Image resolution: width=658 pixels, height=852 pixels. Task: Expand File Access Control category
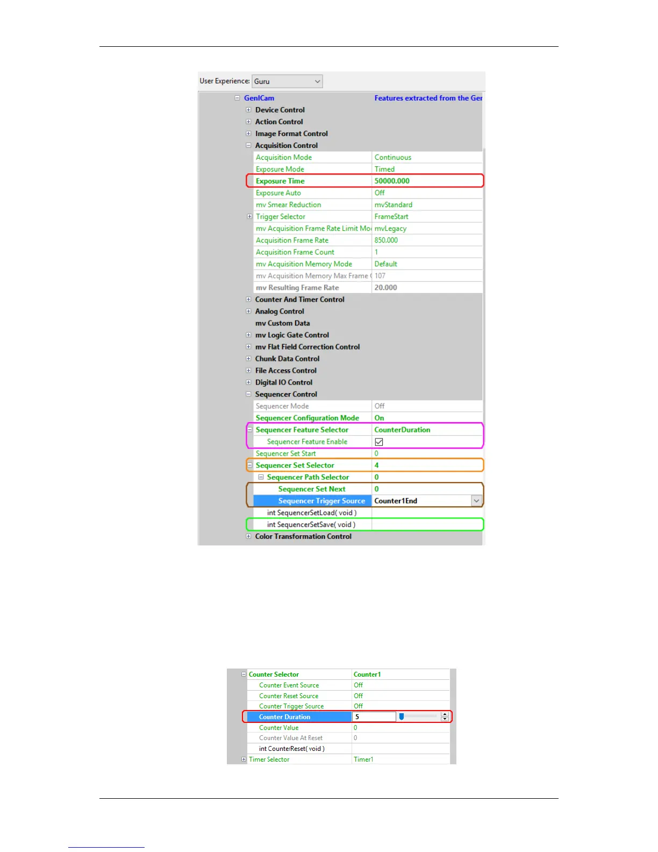pos(248,370)
